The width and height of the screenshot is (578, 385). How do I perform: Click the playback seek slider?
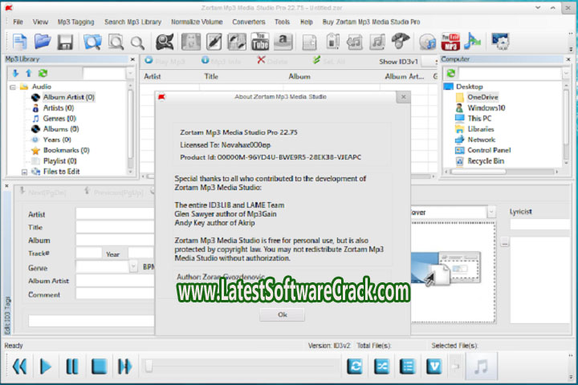coord(241,367)
